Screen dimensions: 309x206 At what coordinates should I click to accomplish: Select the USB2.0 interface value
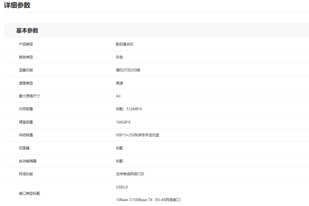coord(122,187)
